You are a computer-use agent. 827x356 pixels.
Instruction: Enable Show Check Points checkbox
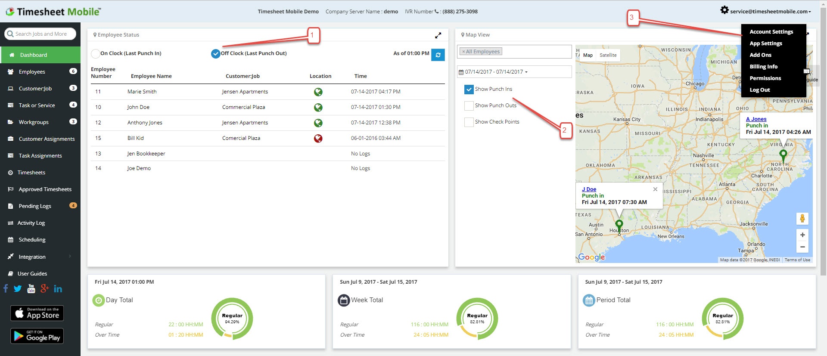[x=469, y=122]
